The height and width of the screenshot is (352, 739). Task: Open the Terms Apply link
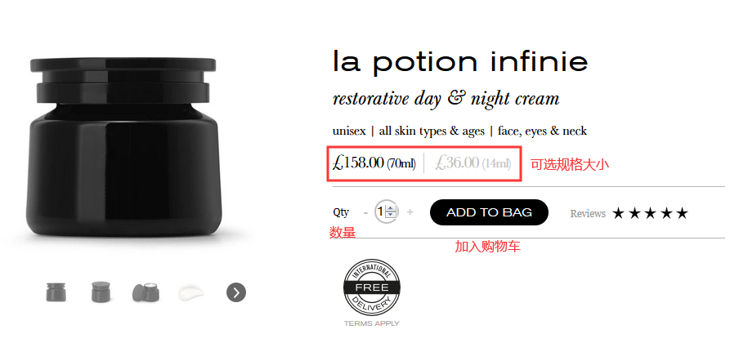coord(372,323)
